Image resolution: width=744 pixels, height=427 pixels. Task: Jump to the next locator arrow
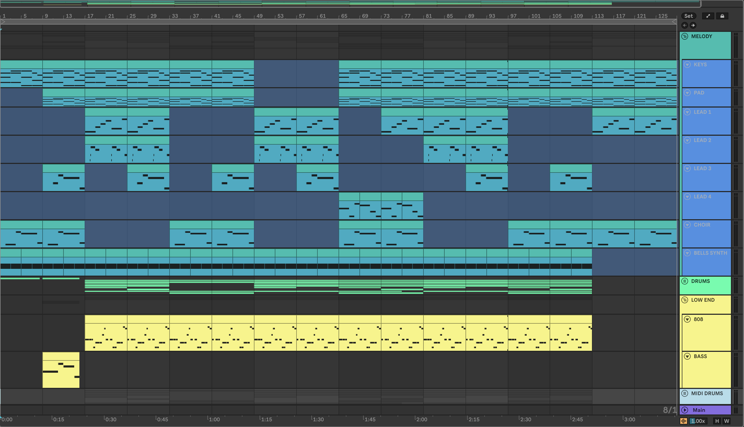[693, 25]
